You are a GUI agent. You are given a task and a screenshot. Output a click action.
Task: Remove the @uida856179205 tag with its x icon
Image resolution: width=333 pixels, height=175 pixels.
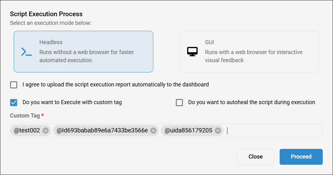pos(218,131)
